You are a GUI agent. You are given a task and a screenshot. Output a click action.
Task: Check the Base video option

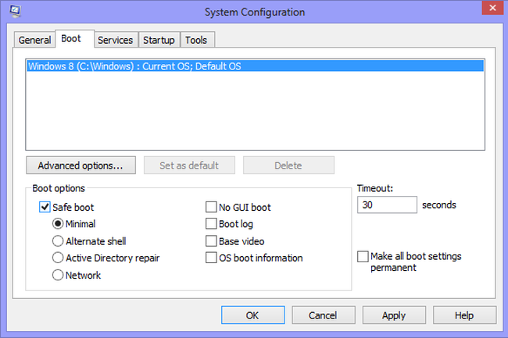coord(211,241)
